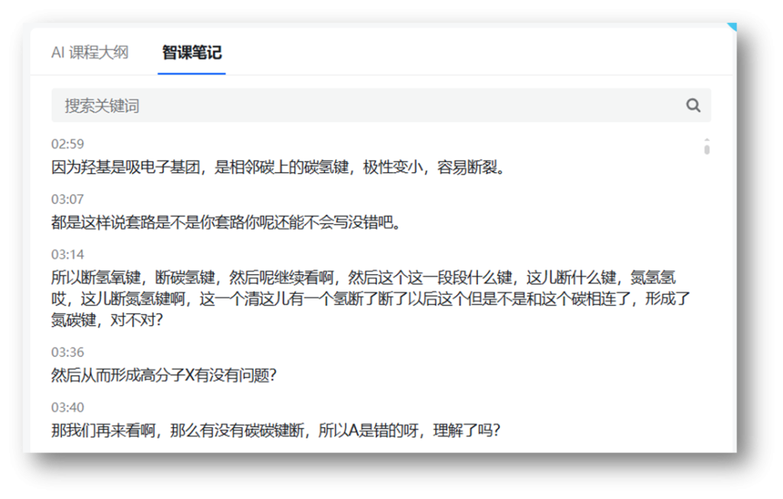783x499 pixels.
Task: Jump to timestamp 02:59
Action: tap(67, 144)
